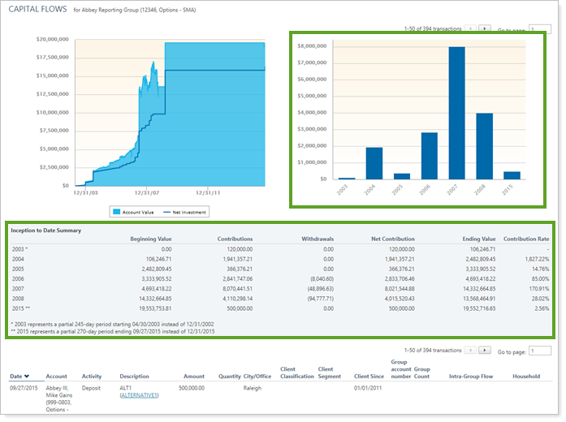Image resolution: width=566 pixels, height=422 pixels.
Task: Sort by Description column header
Action: (x=135, y=377)
